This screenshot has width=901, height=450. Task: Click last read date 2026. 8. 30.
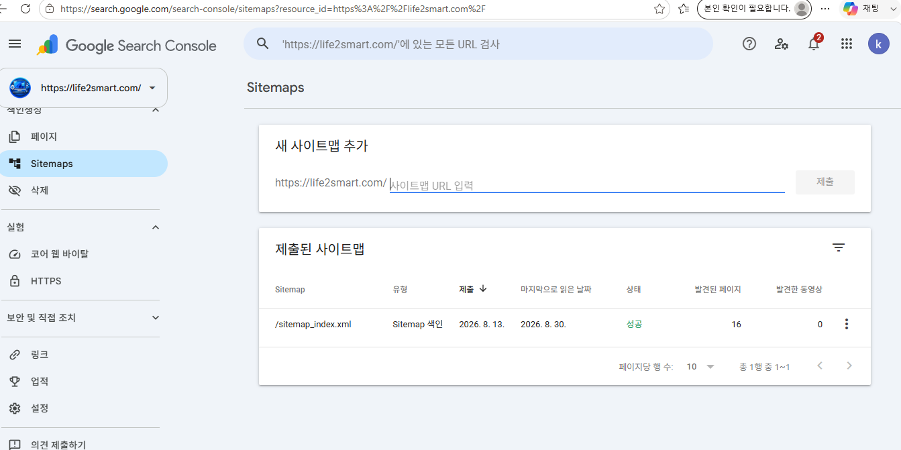point(543,325)
